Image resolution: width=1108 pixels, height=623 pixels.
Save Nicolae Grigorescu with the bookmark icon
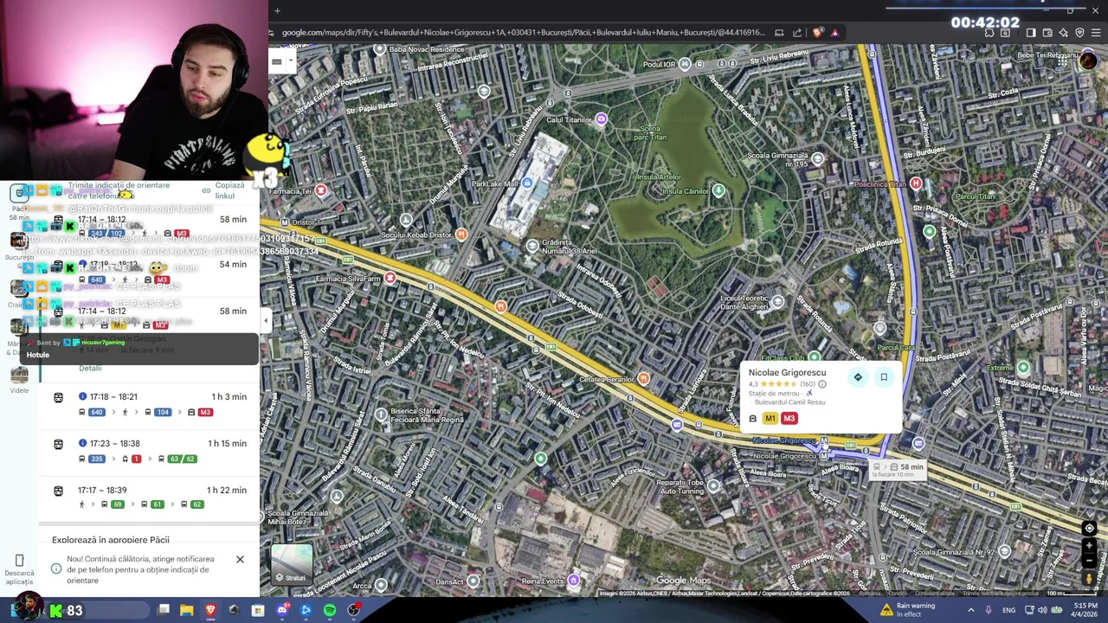click(x=884, y=376)
